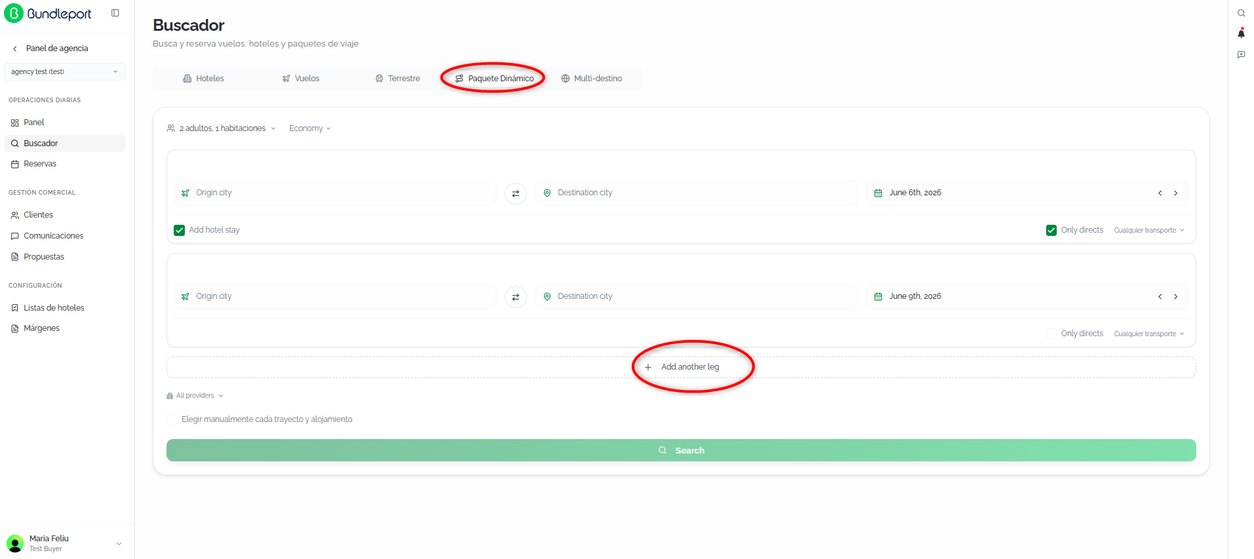This screenshot has height=559, width=1254.
Task: Switch to the Vuelos tab
Action: (x=301, y=79)
